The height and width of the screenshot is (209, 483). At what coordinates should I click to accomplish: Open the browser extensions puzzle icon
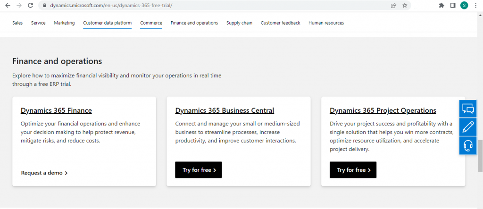click(441, 6)
